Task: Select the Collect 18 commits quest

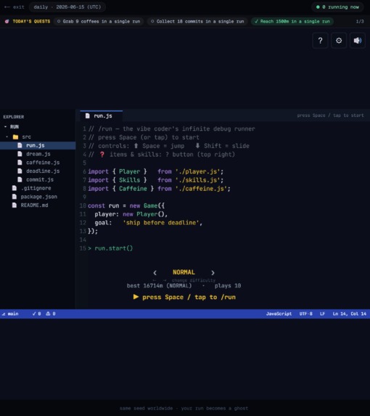Action: [197, 21]
